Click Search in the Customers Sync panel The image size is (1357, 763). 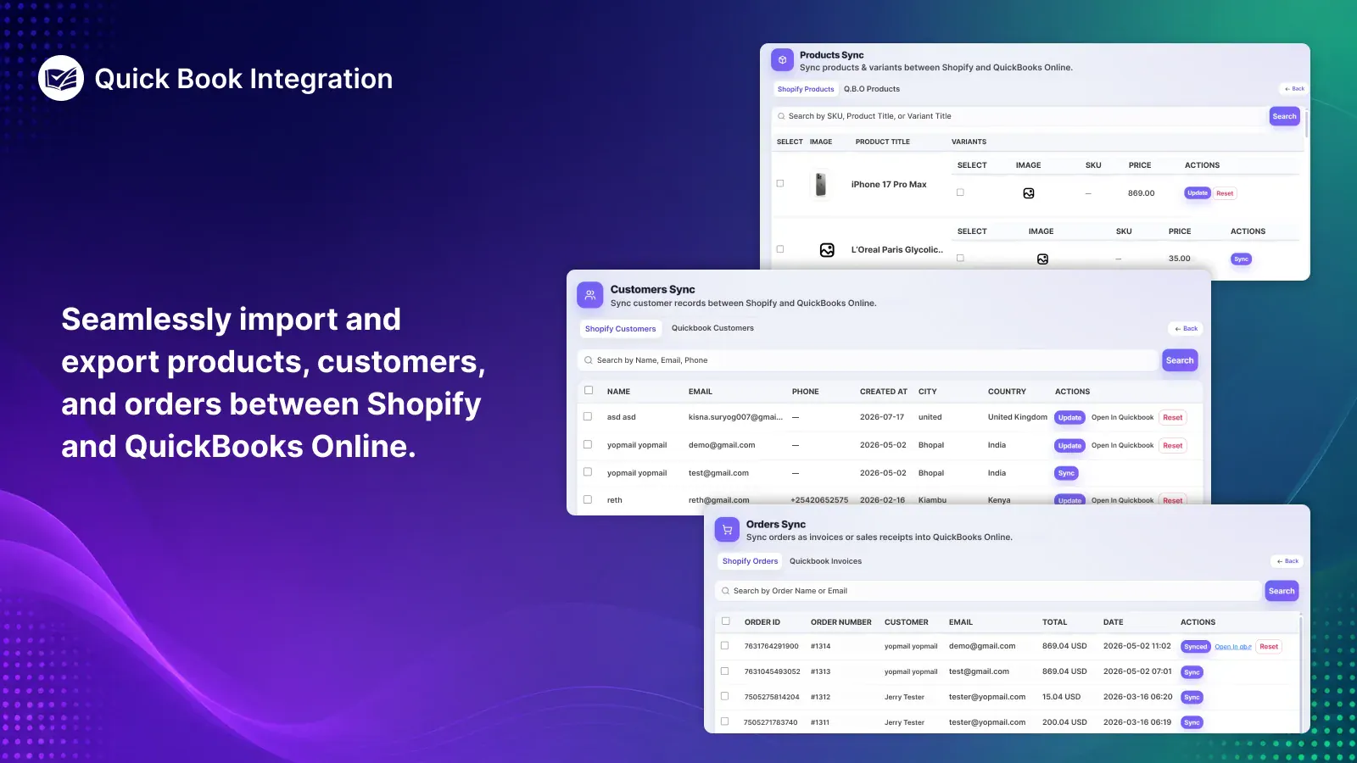pyautogui.click(x=1180, y=360)
